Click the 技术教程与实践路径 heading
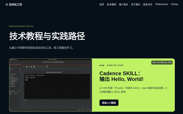 click(x=47, y=36)
